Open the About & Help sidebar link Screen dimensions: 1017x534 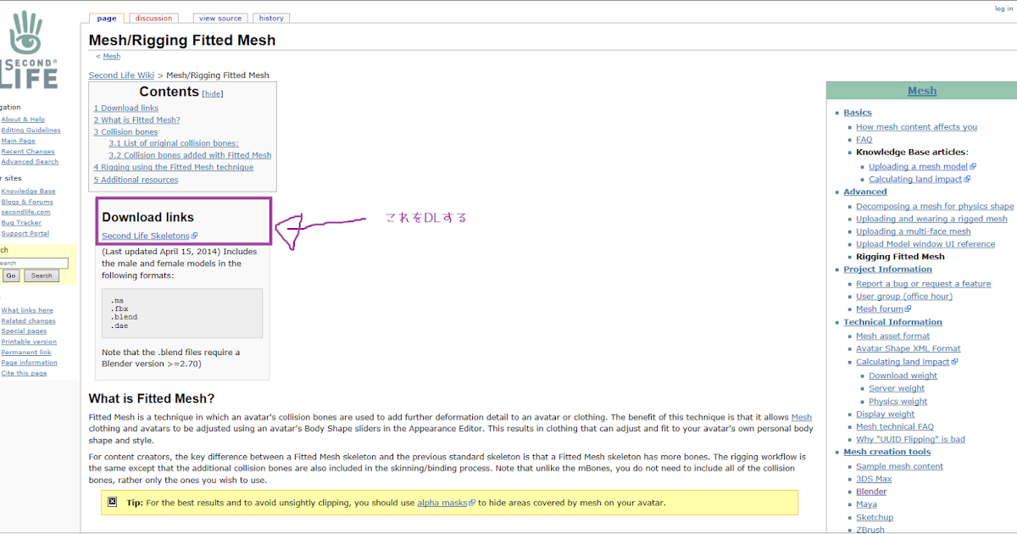point(23,120)
